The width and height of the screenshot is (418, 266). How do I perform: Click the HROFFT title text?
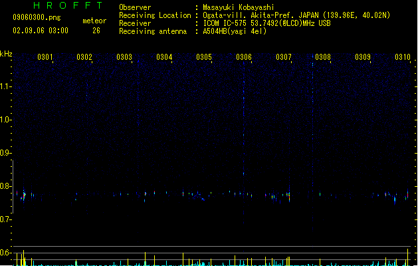point(68,5)
